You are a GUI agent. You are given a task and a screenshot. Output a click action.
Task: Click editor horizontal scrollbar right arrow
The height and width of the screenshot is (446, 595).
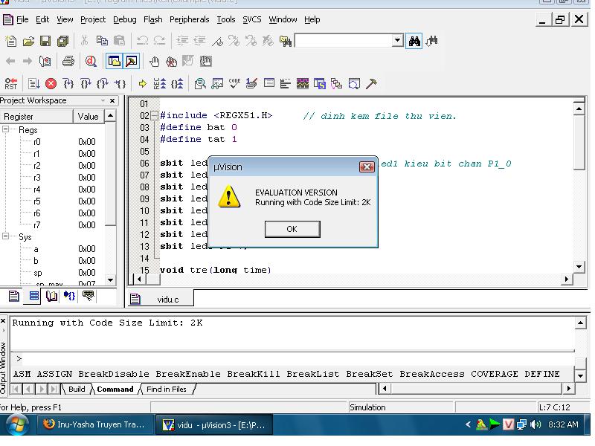pos(567,279)
